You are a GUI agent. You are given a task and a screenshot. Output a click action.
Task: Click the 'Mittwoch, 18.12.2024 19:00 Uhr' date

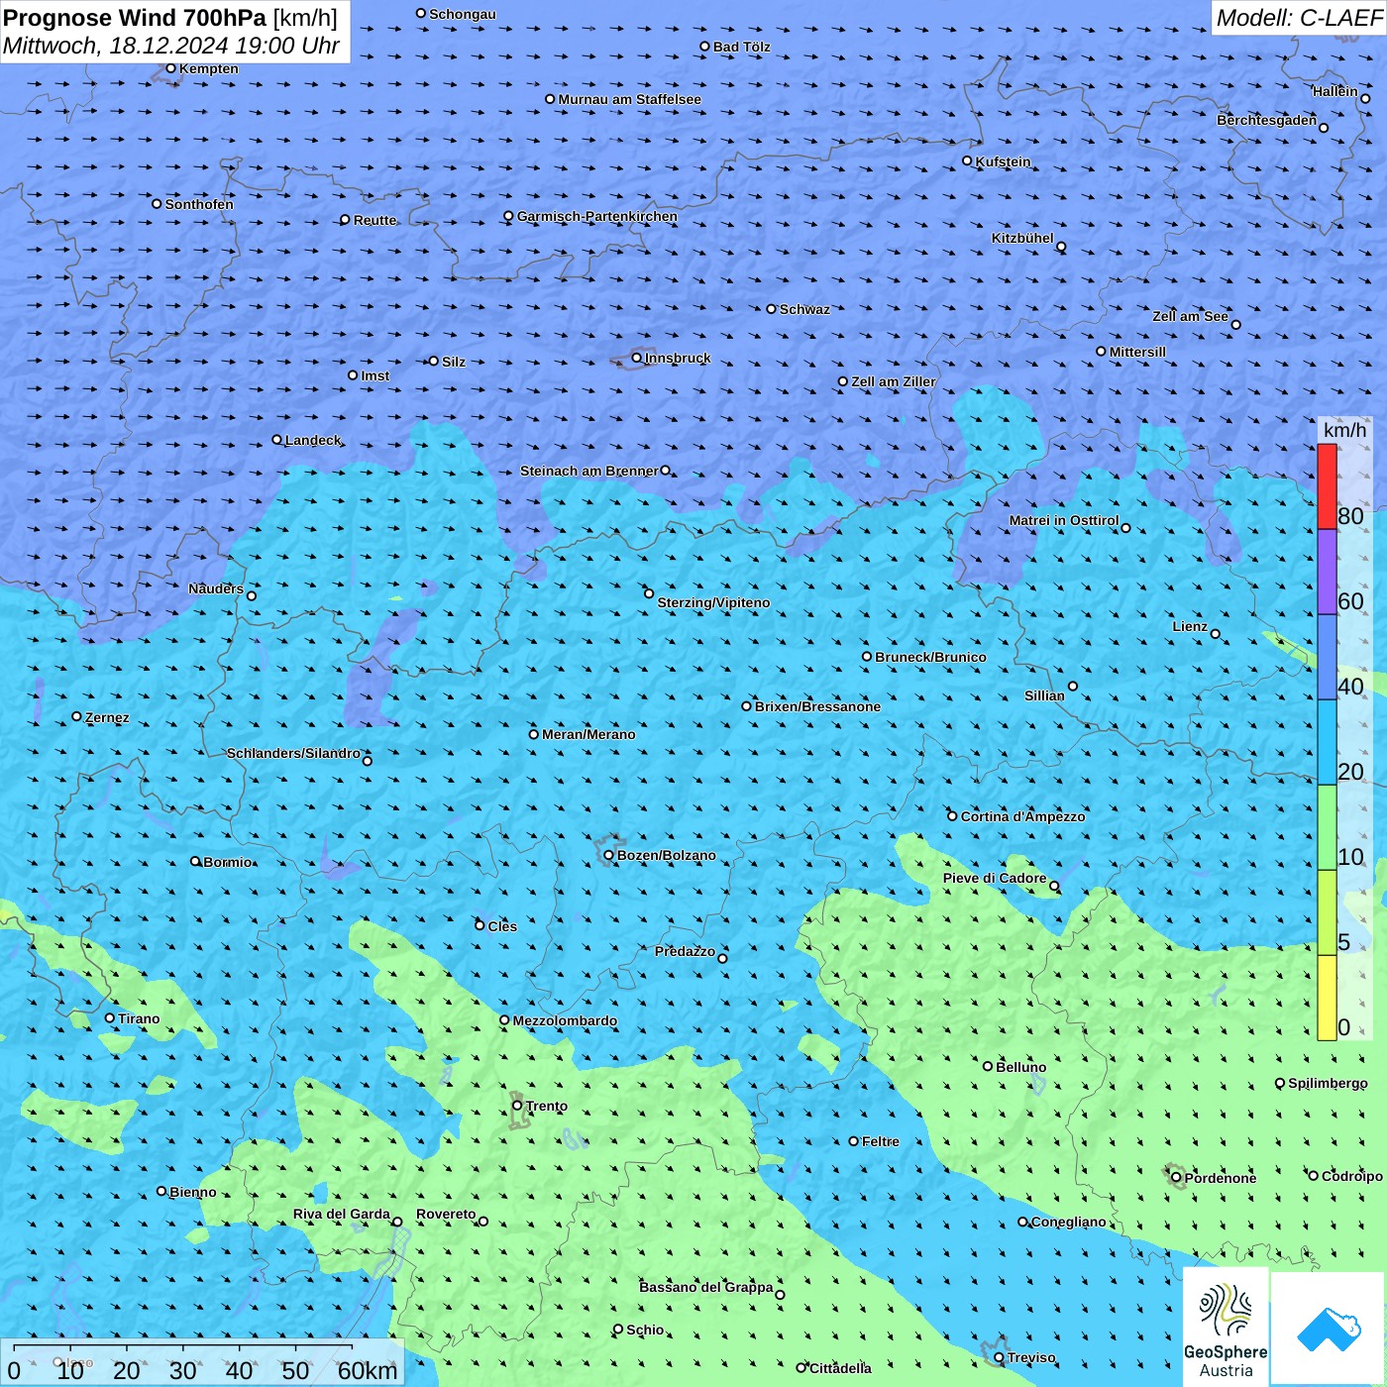171,46
